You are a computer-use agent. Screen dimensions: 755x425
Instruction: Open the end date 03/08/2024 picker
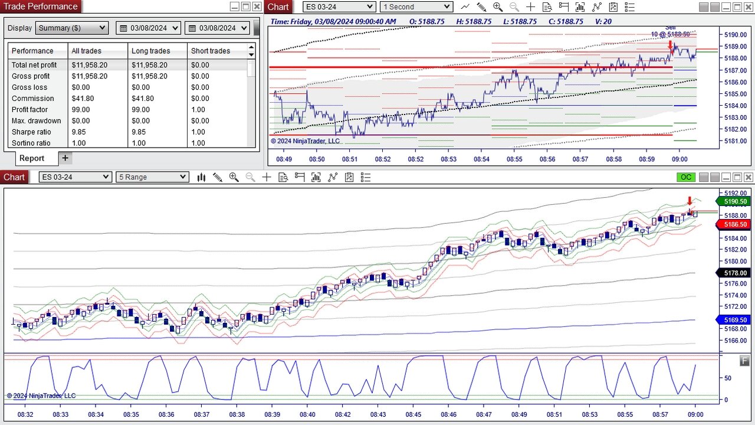coord(217,28)
